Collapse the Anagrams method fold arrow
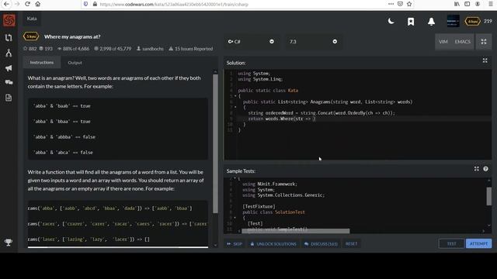This screenshot has height=279, width=497. tap(235, 107)
